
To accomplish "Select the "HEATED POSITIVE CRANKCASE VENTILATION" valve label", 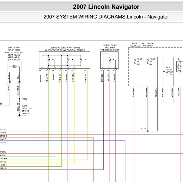I will (14, 55).
